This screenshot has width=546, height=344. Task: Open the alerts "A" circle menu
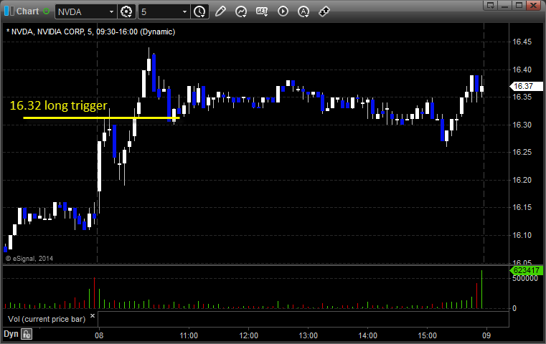303,11
